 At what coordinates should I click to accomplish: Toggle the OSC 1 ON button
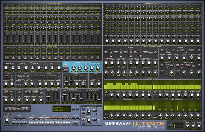(31, 77)
